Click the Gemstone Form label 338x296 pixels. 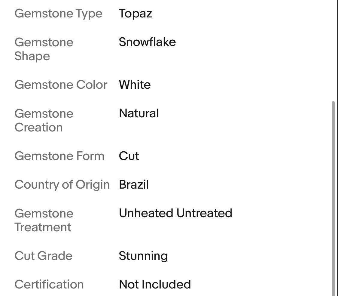point(59,156)
